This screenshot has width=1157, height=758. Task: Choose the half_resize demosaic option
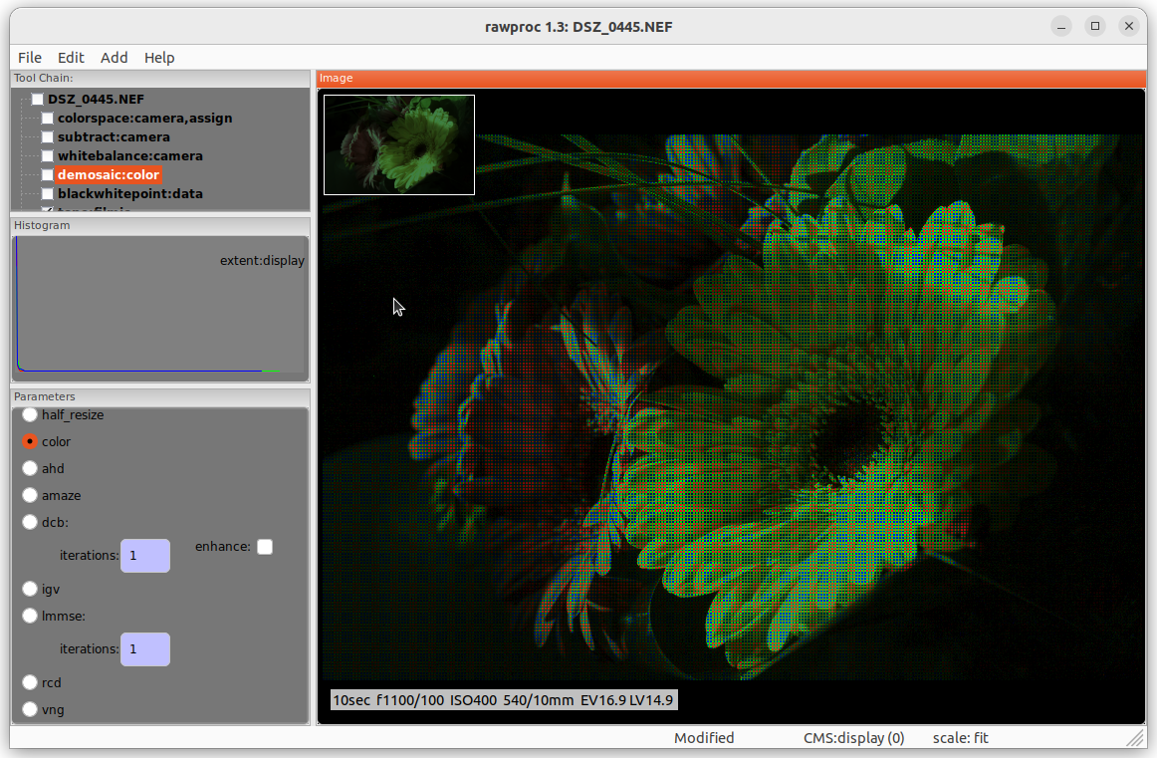point(30,414)
